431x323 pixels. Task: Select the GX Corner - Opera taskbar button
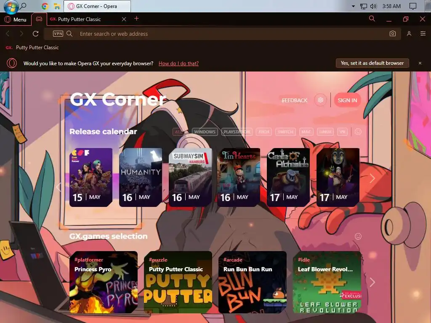click(x=97, y=6)
